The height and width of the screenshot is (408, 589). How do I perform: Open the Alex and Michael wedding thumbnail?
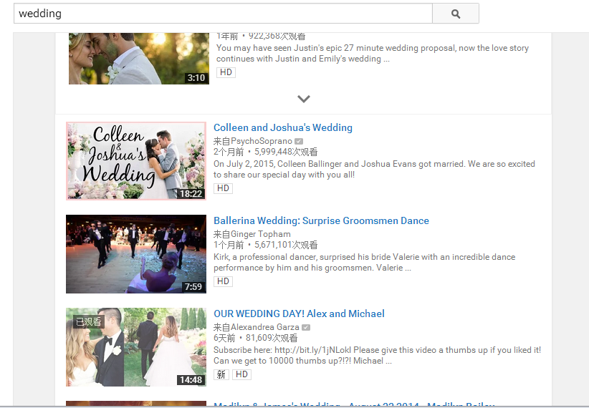[136, 347]
